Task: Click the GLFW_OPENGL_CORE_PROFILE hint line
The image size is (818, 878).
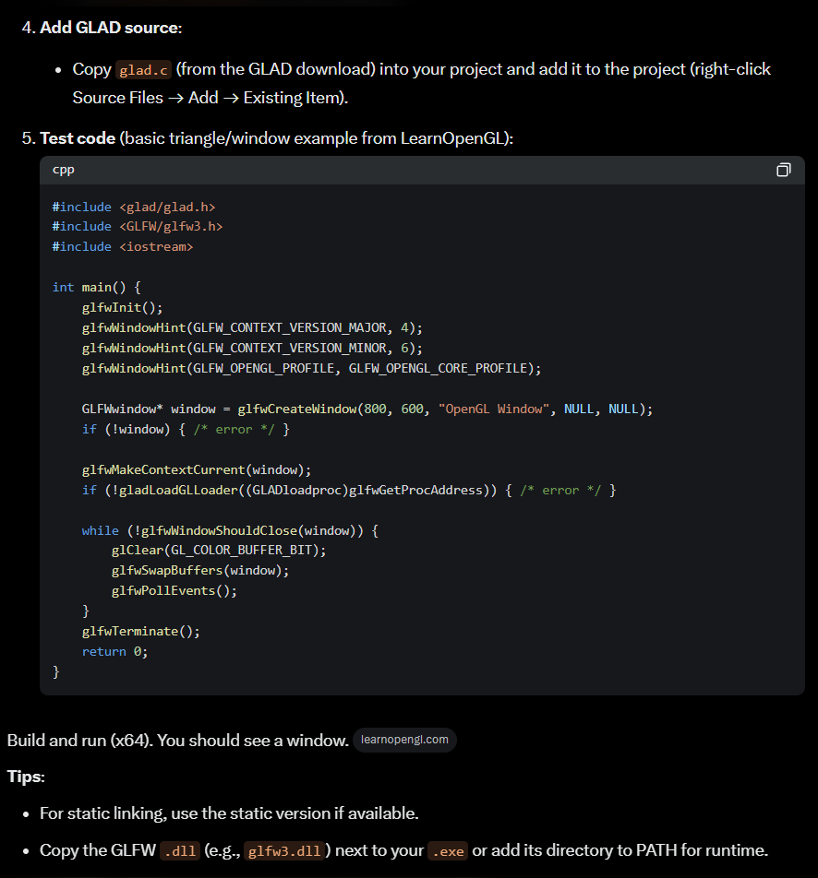Action: (312, 368)
